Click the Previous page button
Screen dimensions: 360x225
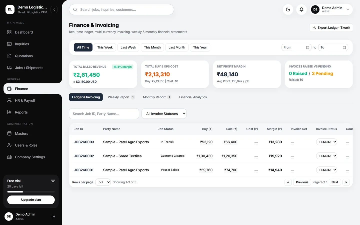[x=302, y=182]
